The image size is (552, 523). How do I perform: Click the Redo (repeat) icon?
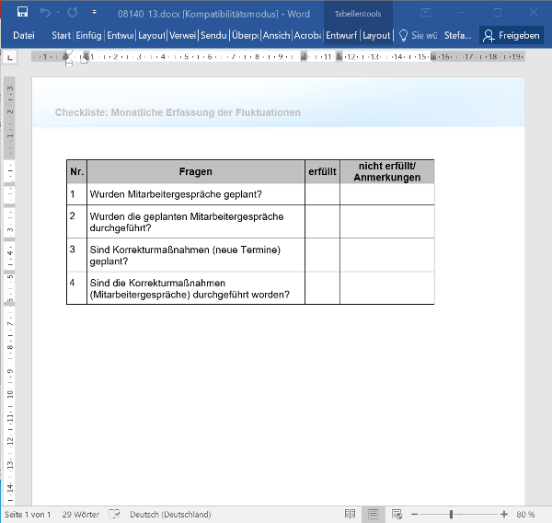[x=72, y=13]
